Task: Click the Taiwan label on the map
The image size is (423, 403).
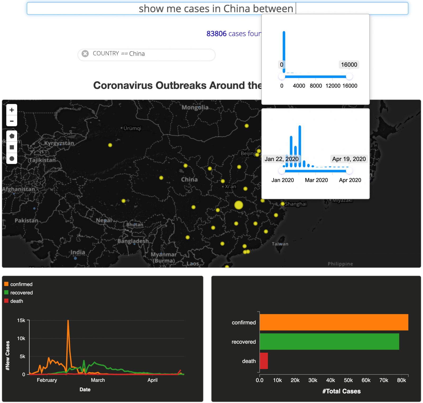Action: coord(280,244)
